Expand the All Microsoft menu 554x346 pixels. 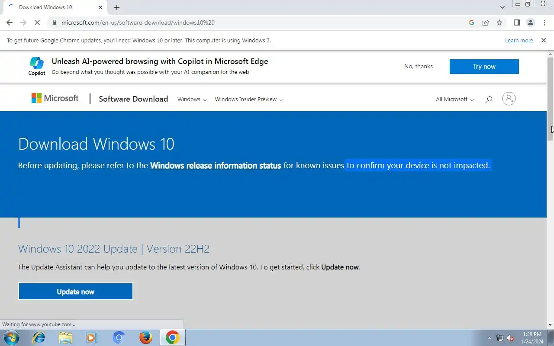pyautogui.click(x=455, y=99)
